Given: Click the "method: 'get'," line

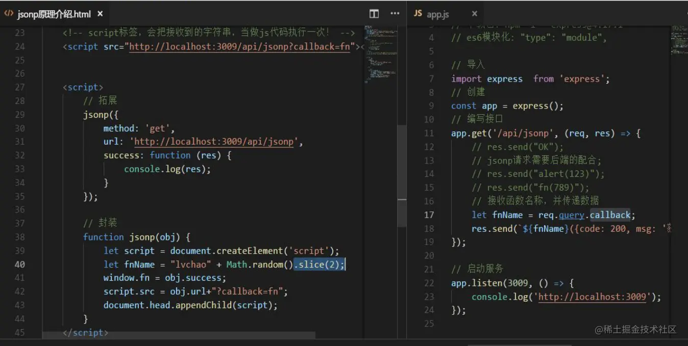Looking at the screenshot, I should tap(139, 128).
